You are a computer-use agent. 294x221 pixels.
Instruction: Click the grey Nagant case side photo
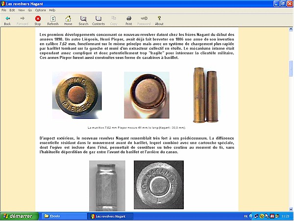pyautogui.click(x=107, y=186)
